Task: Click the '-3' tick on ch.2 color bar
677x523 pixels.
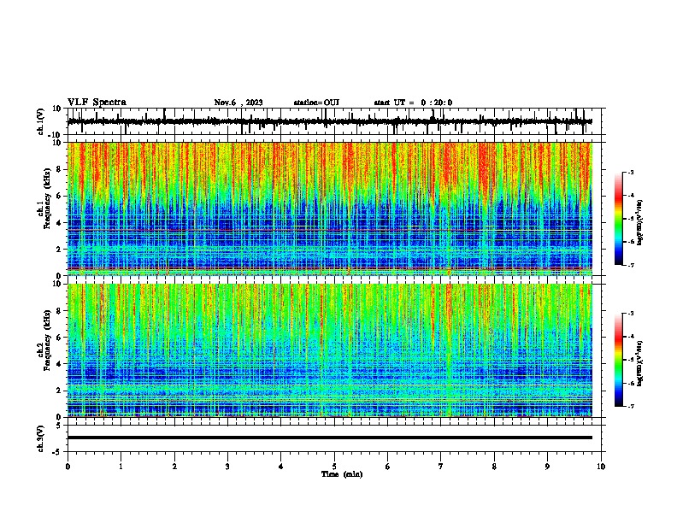Action: point(631,314)
